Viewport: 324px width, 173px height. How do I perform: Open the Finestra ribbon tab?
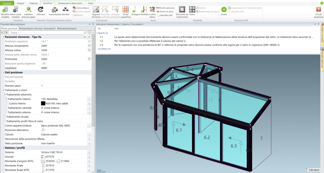tap(34, 3)
